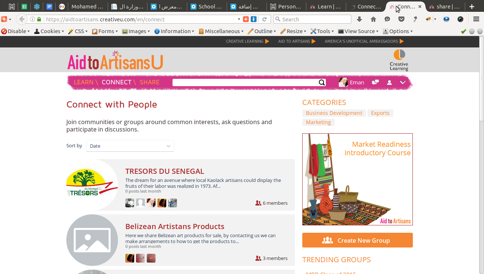The image size is (484, 274).
Task: Click the orange plus icon in address bar
Action: (246, 19)
